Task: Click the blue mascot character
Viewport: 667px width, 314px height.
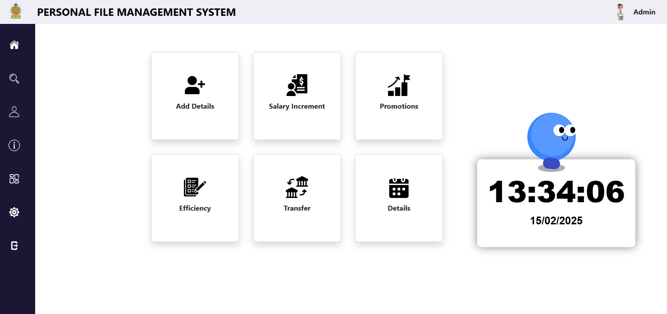Action: coord(551,141)
